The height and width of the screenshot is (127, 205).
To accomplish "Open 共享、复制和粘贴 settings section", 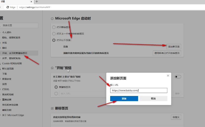I will coord(11,58).
